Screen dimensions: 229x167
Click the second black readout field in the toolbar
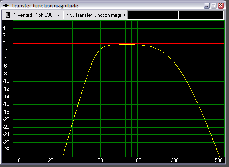[201, 15]
